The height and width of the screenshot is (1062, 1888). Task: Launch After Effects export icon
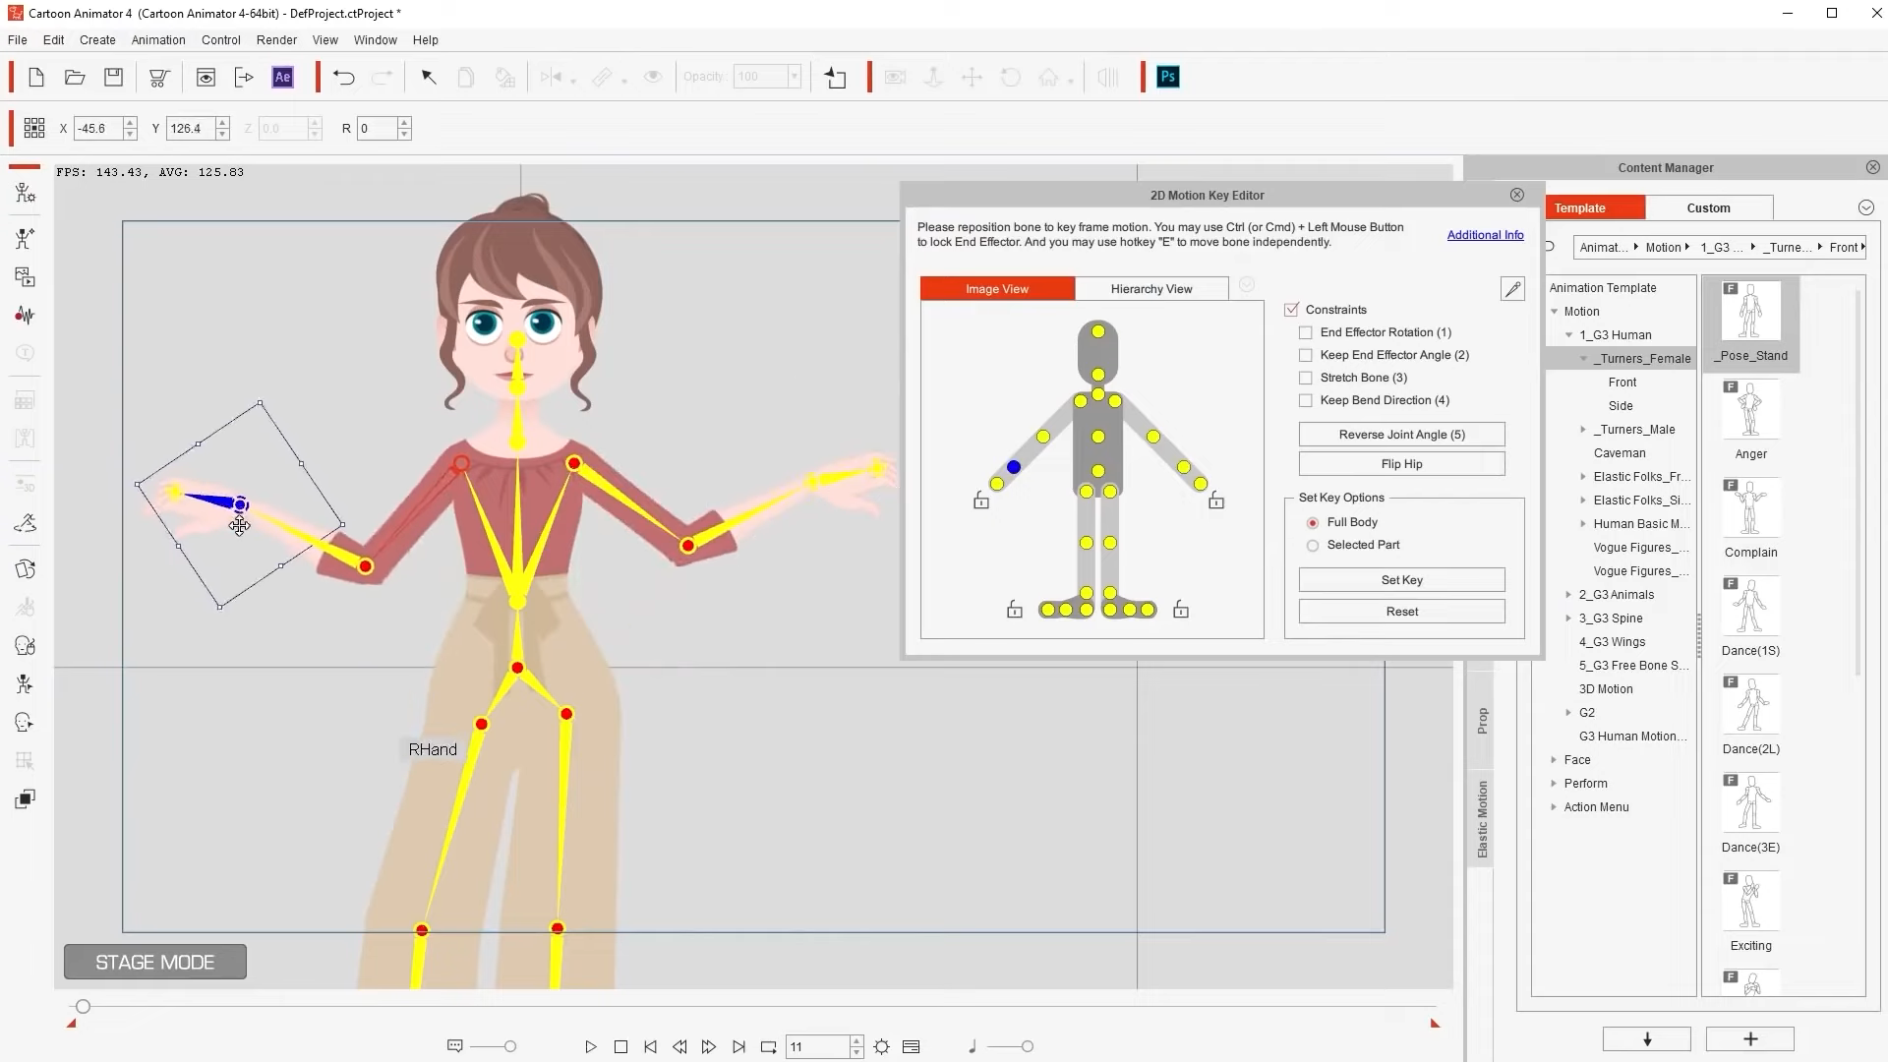(x=282, y=78)
